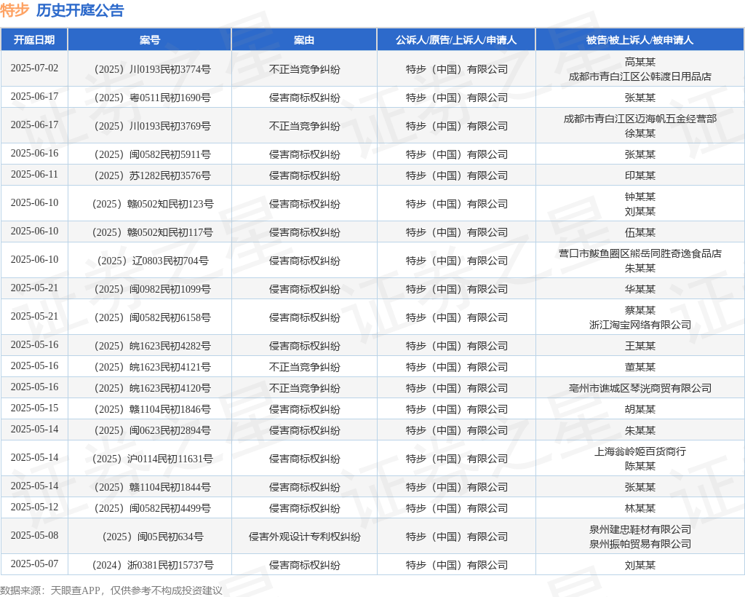Screen dimensions: 745x597
Task: Click defendant 胡某某
Action: point(640,409)
